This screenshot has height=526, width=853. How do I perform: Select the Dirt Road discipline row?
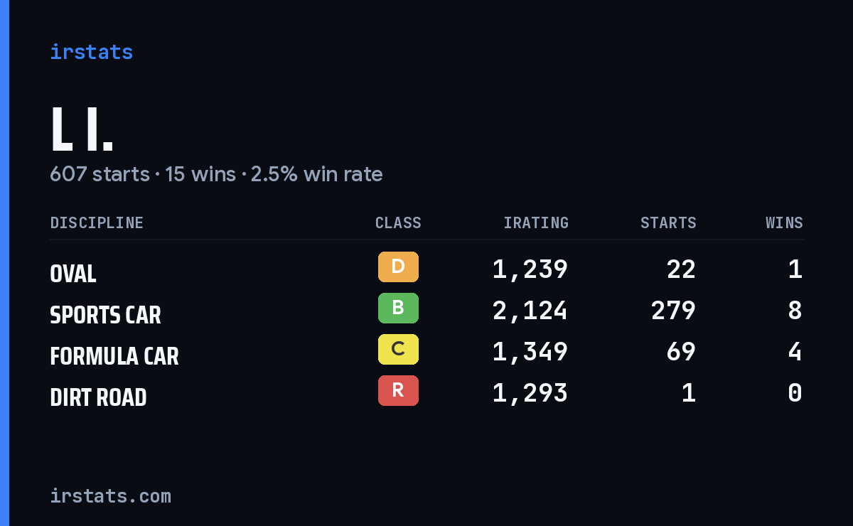point(426,394)
